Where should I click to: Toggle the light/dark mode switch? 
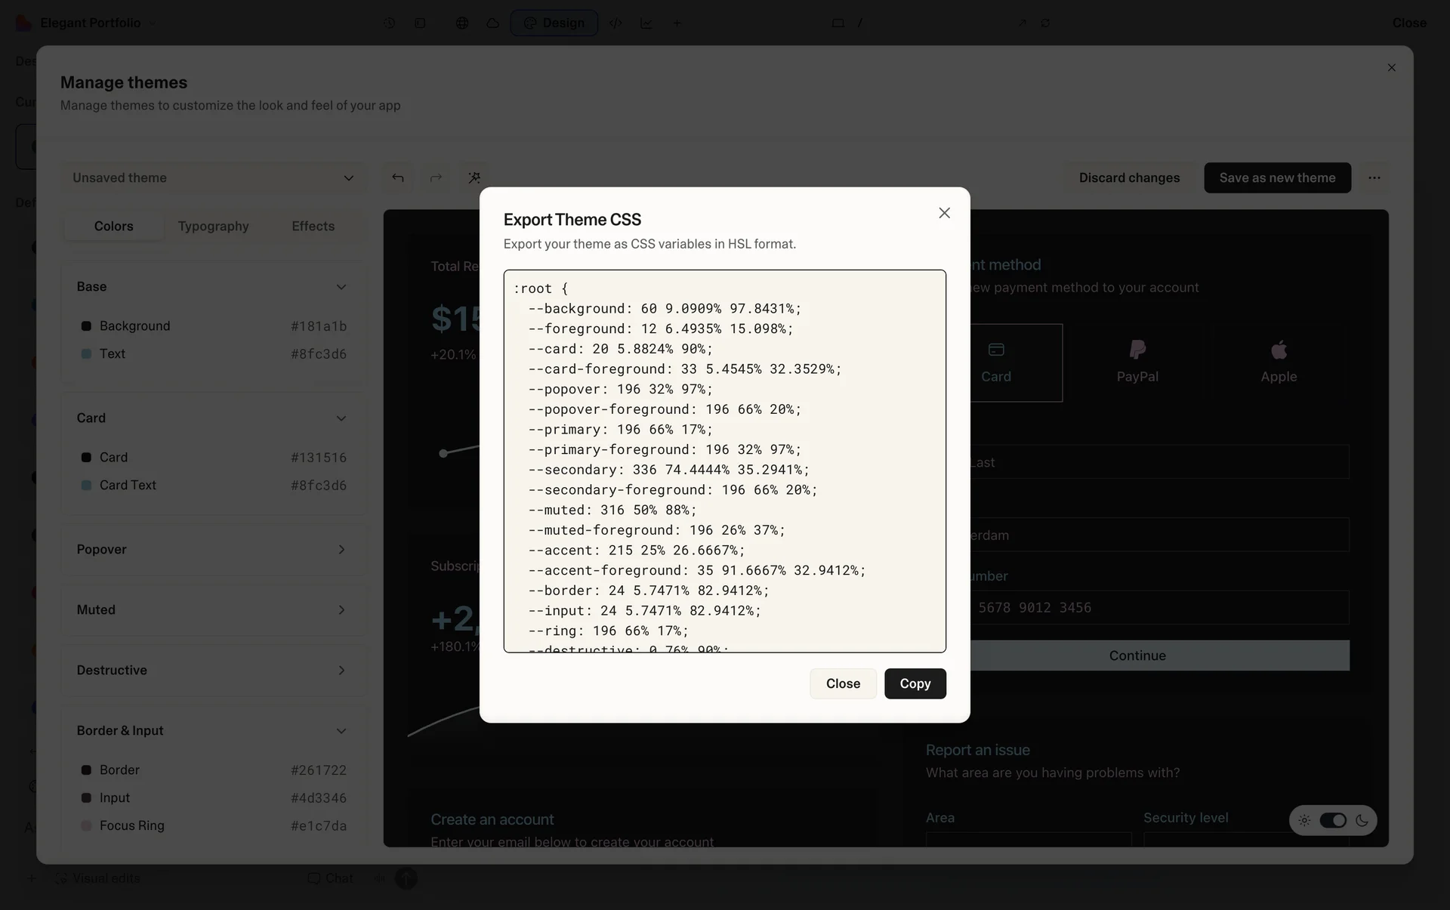[x=1333, y=820]
